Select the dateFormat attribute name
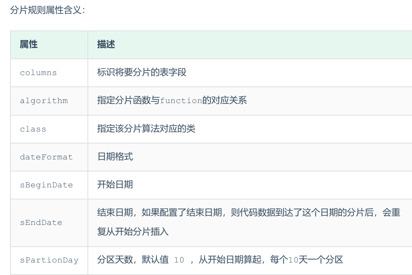 (x=46, y=157)
